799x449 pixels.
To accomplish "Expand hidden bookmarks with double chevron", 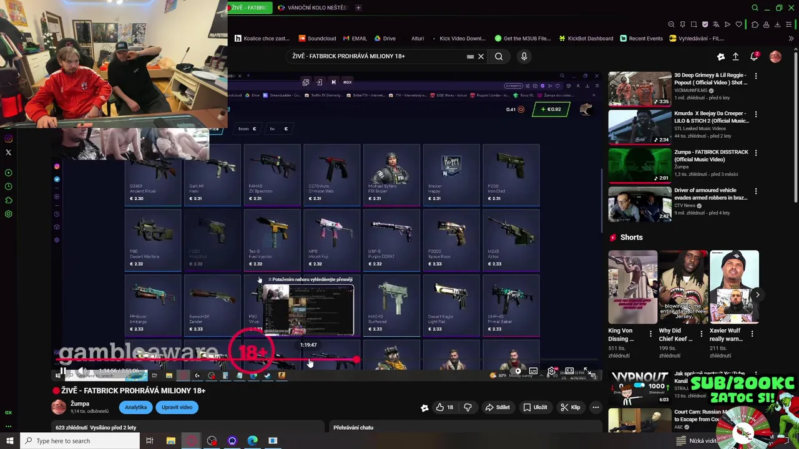I will [x=791, y=38].
